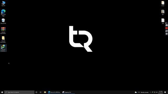The image size is (168, 94).
Task: Select the Internet Download folder icon
Action: pyautogui.click(x=3, y=39)
